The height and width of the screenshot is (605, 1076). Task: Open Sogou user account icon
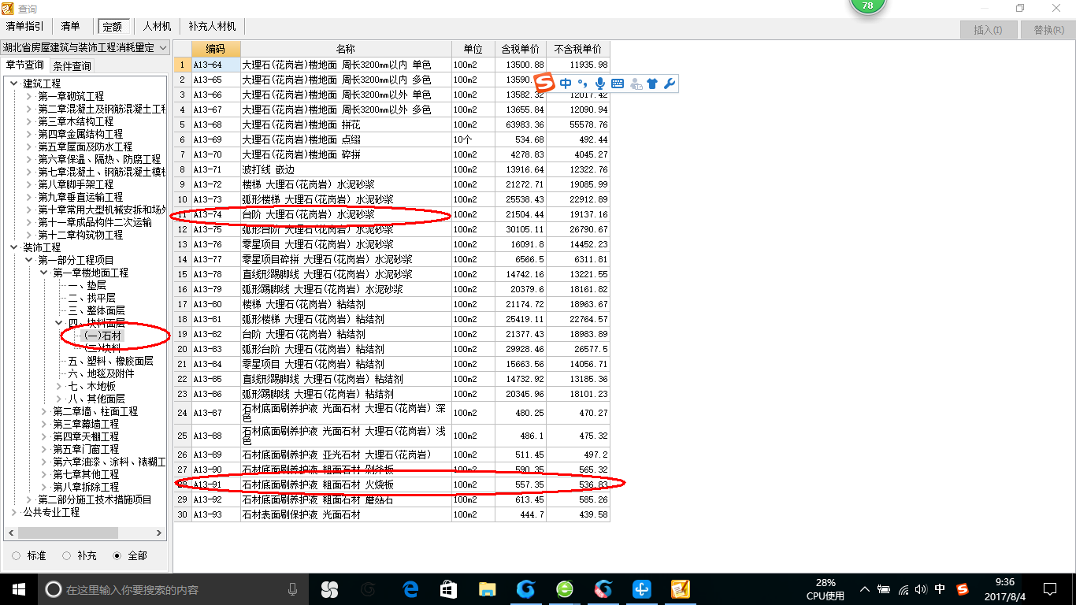(636, 84)
